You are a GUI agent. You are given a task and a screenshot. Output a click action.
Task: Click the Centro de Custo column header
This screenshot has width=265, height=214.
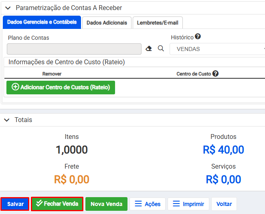click(x=194, y=74)
